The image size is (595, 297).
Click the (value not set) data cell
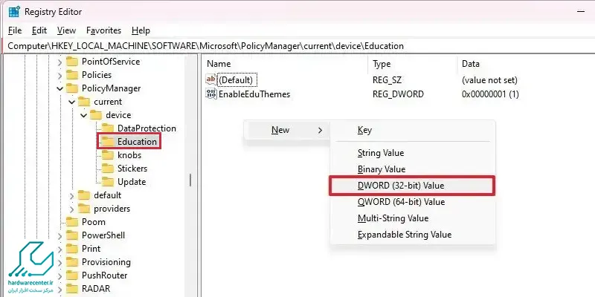tap(489, 80)
